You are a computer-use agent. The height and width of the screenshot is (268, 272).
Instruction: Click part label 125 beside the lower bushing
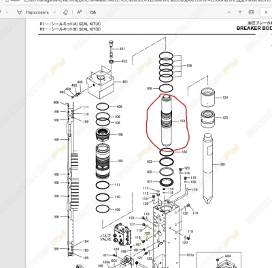[x=225, y=118]
